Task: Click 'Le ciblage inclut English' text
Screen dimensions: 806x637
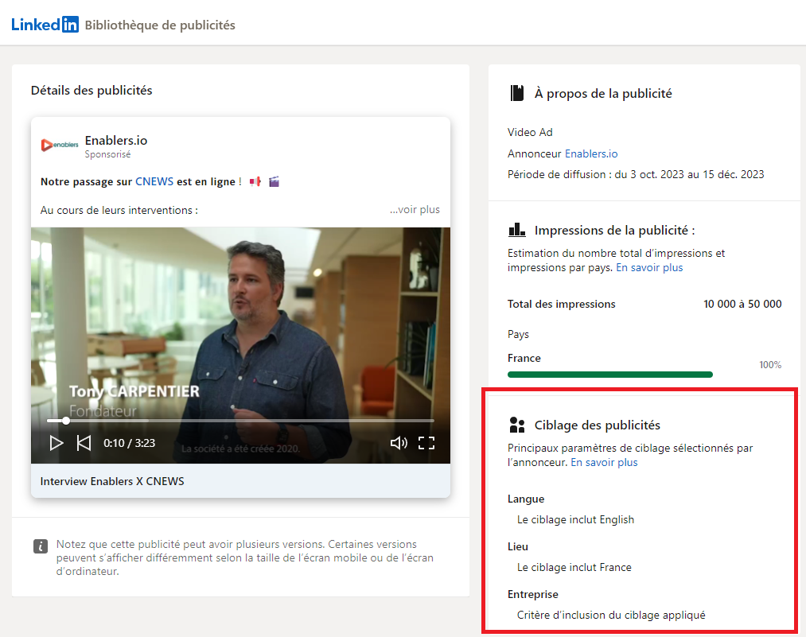Action: [576, 519]
